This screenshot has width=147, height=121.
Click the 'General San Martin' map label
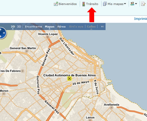point(23,48)
